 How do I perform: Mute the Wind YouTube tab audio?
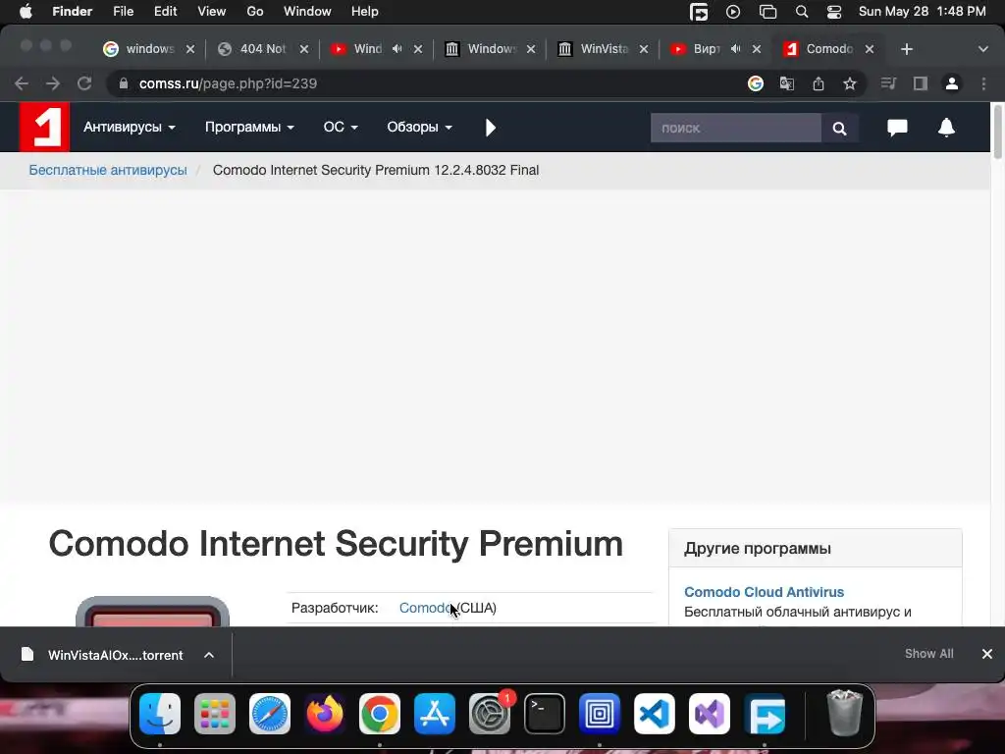coord(397,49)
